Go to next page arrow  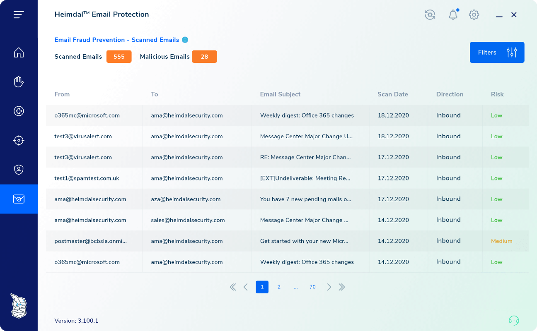[x=329, y=287]
